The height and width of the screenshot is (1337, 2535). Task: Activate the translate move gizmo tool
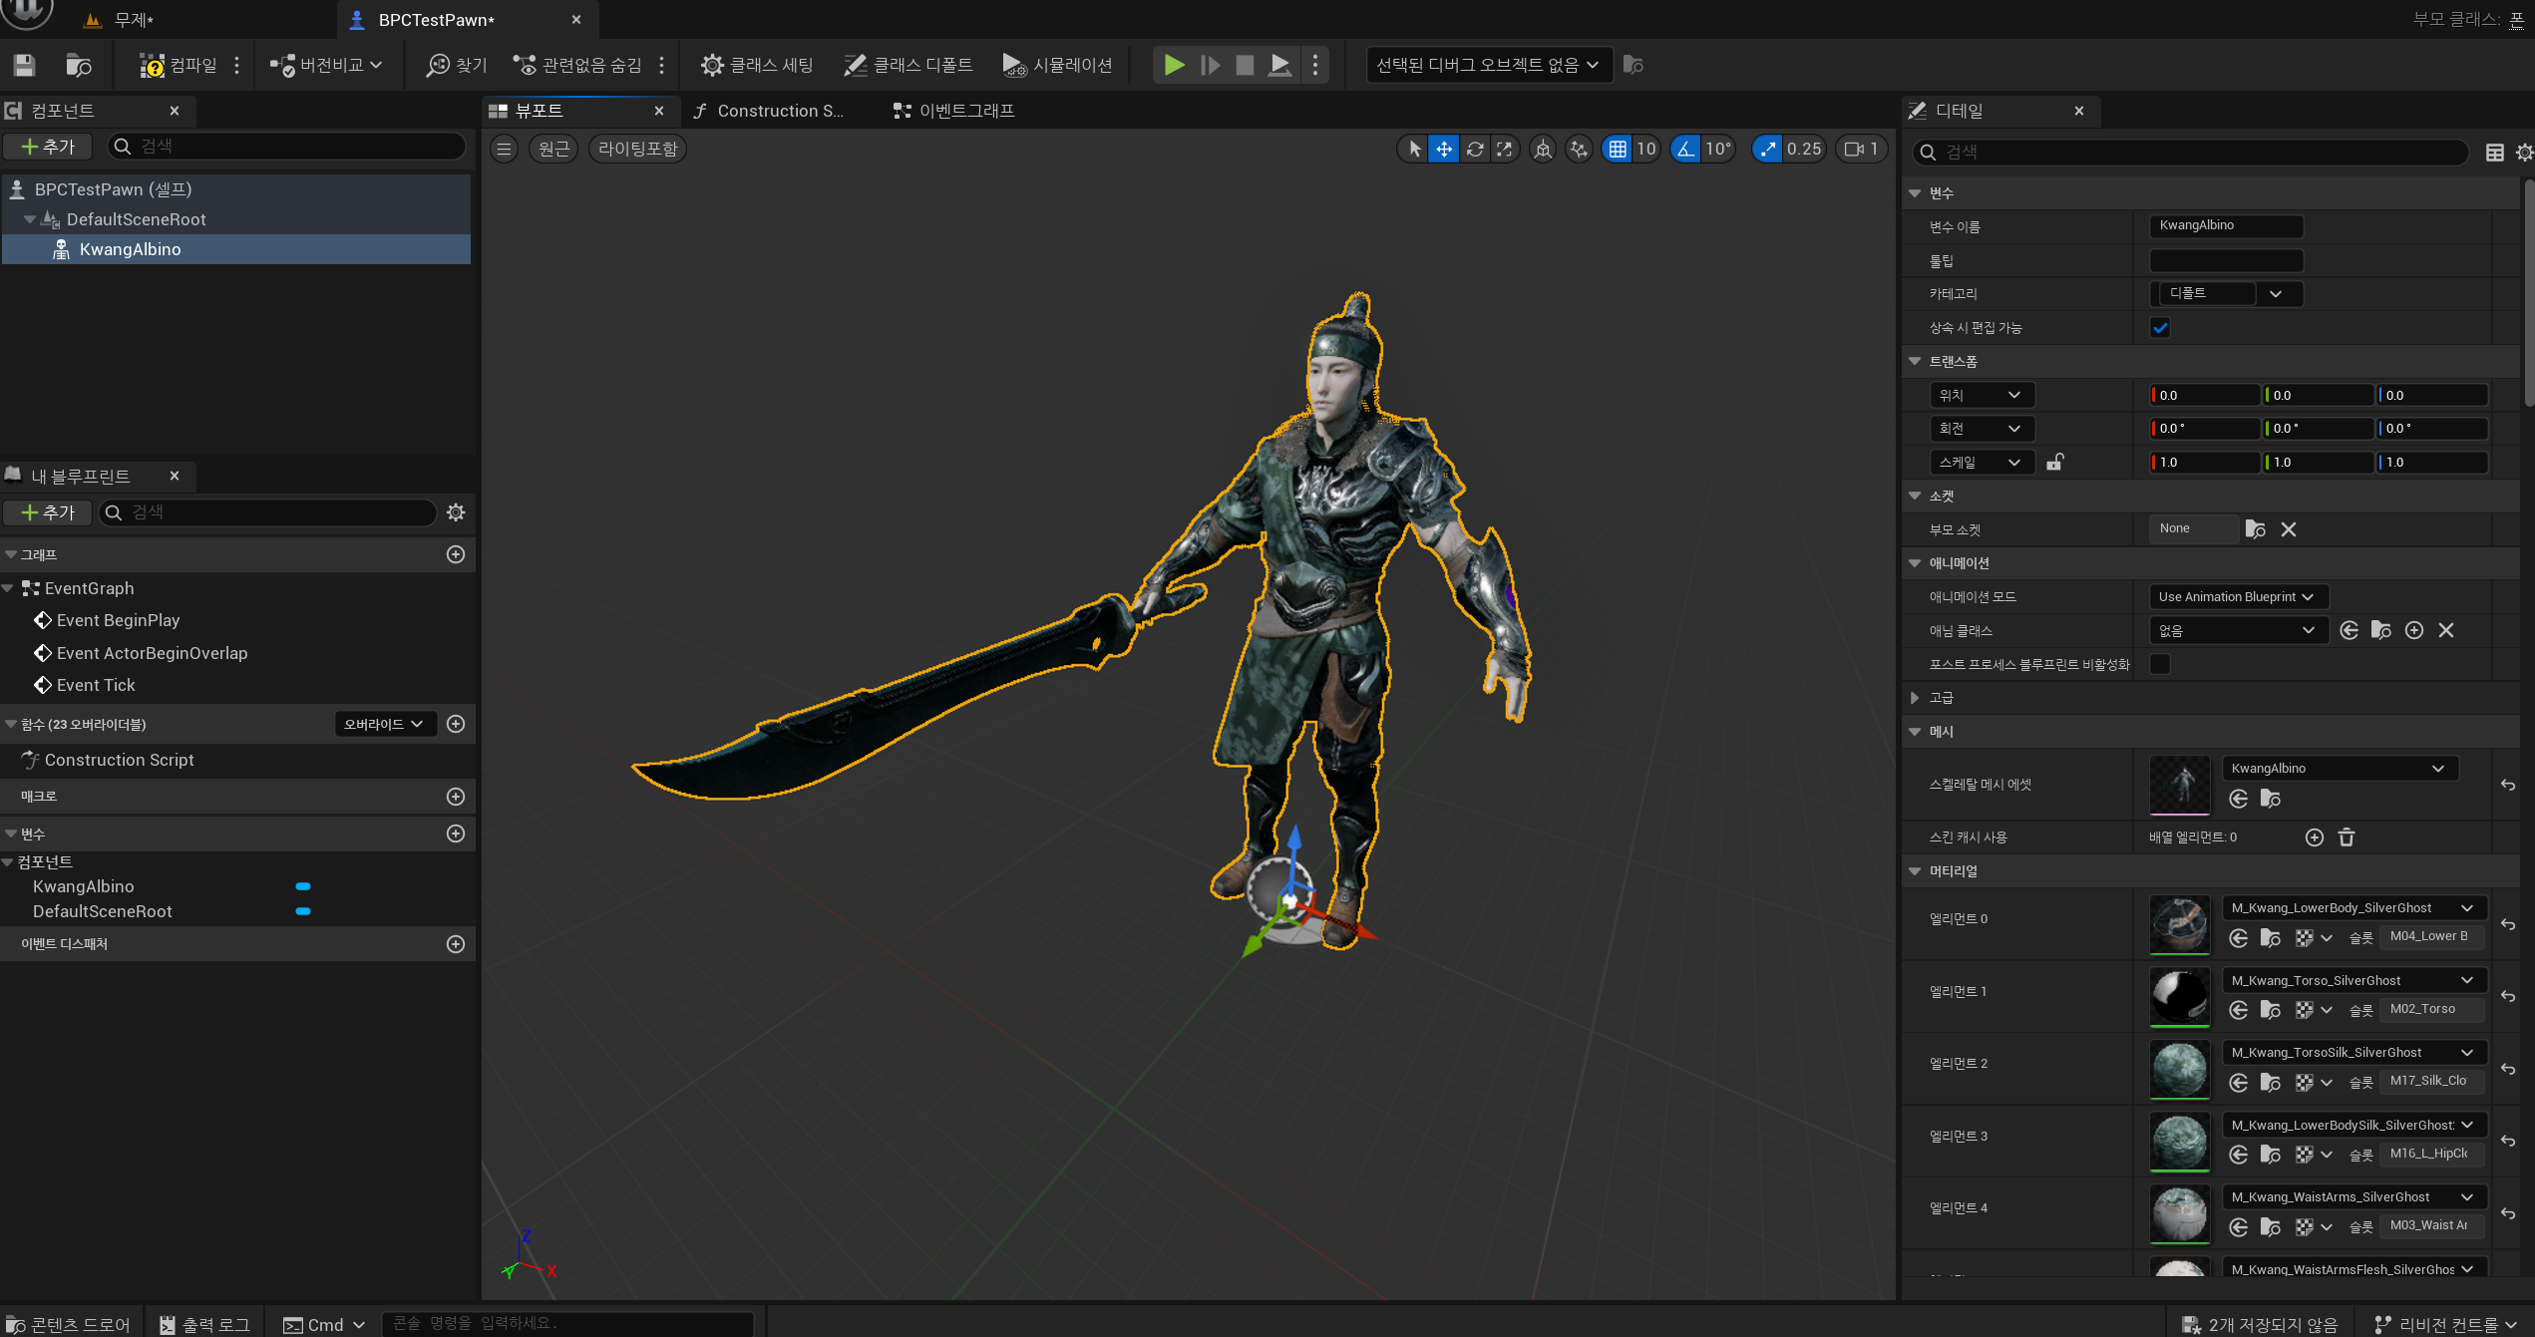[x=1444, y=149]
